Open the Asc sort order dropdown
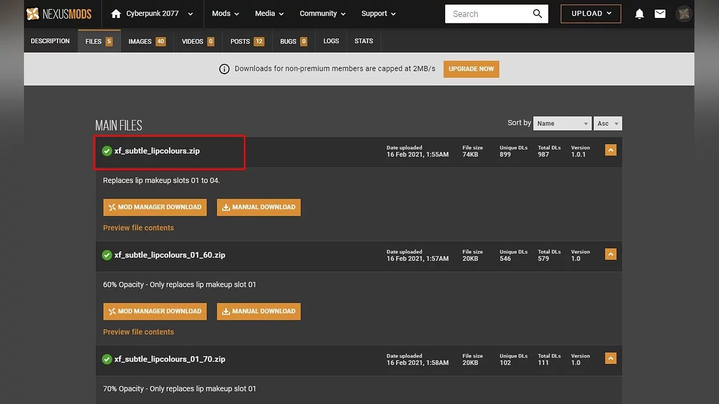 [x=608, y=123]
